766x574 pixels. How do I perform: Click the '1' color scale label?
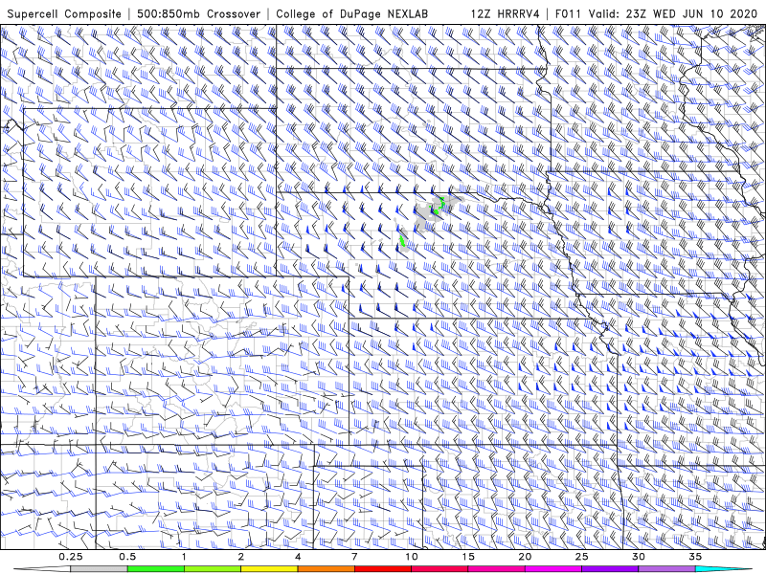click(x=184, y=557)
